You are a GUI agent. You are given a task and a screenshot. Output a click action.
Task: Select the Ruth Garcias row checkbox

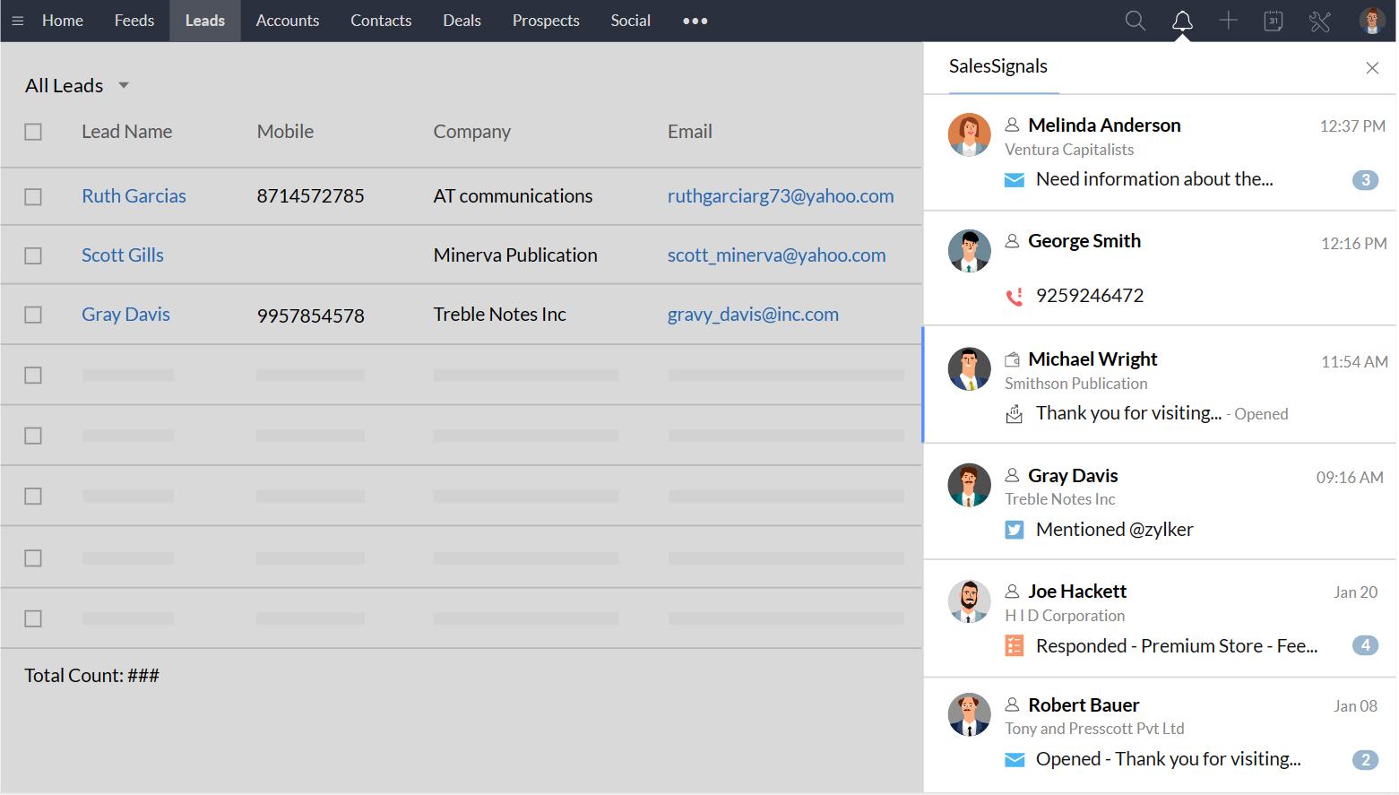[x=33, y=196]
